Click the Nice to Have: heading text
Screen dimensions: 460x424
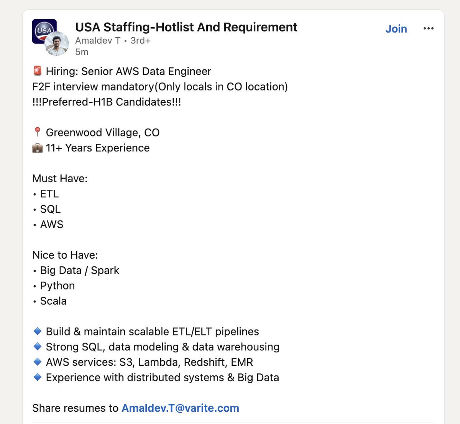coord(65,255)
